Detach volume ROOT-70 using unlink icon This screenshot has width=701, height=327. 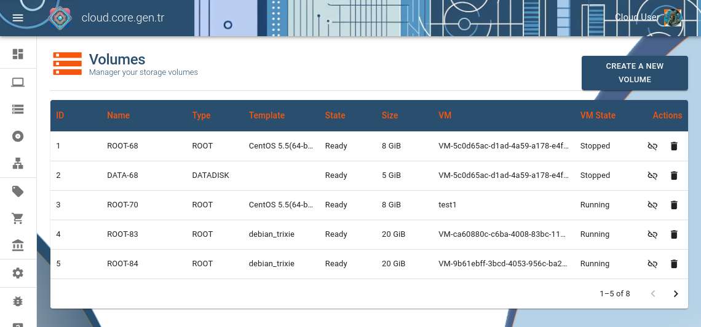pyautogui.click(x=652, y=205)
